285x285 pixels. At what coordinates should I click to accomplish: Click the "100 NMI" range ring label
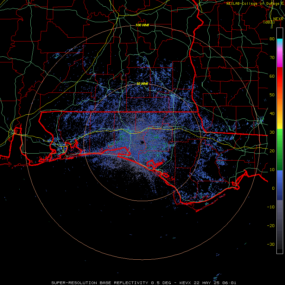tap(142, 25)
